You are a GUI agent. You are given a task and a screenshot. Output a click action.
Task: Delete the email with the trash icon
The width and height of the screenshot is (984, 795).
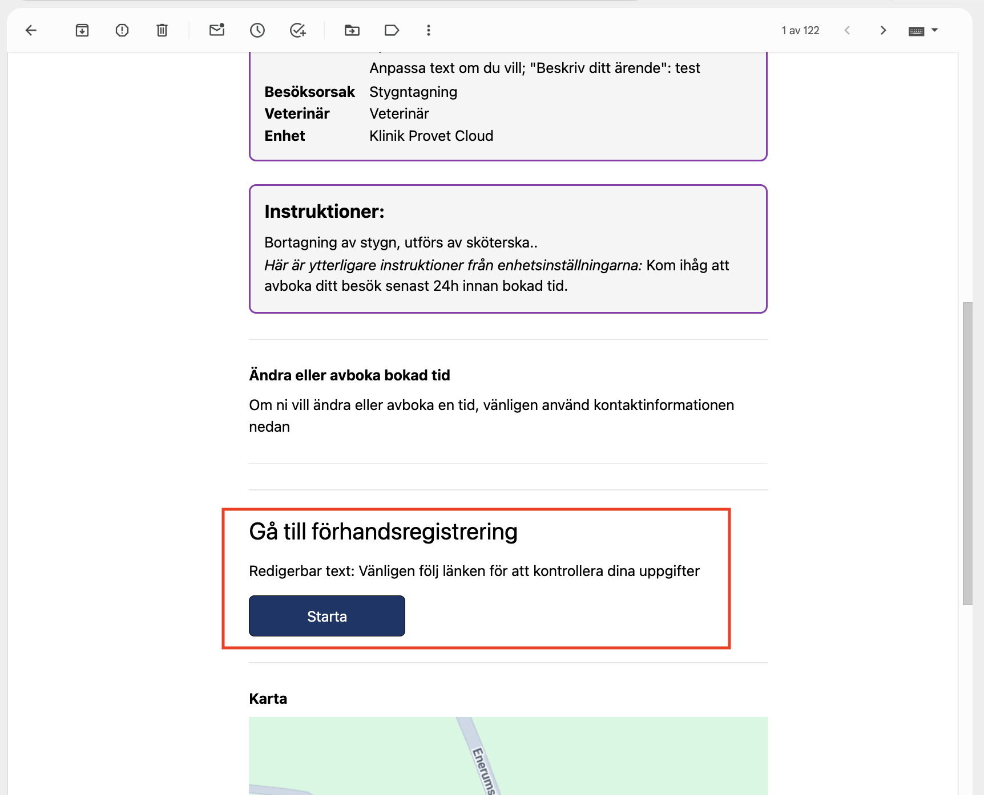coord(162,30)
